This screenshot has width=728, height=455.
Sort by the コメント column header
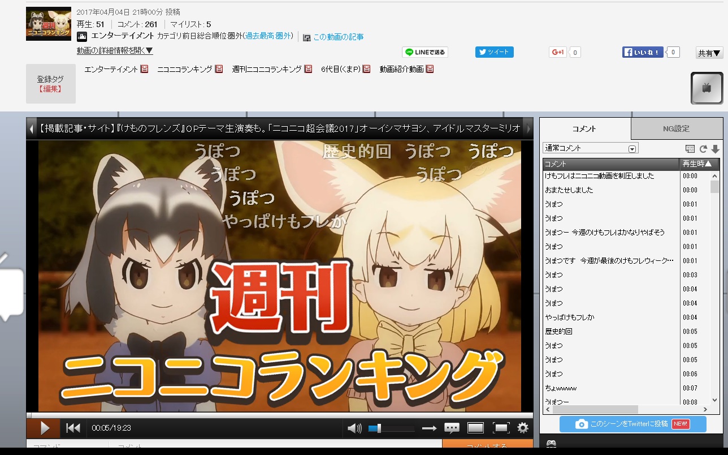pos(611,164)
